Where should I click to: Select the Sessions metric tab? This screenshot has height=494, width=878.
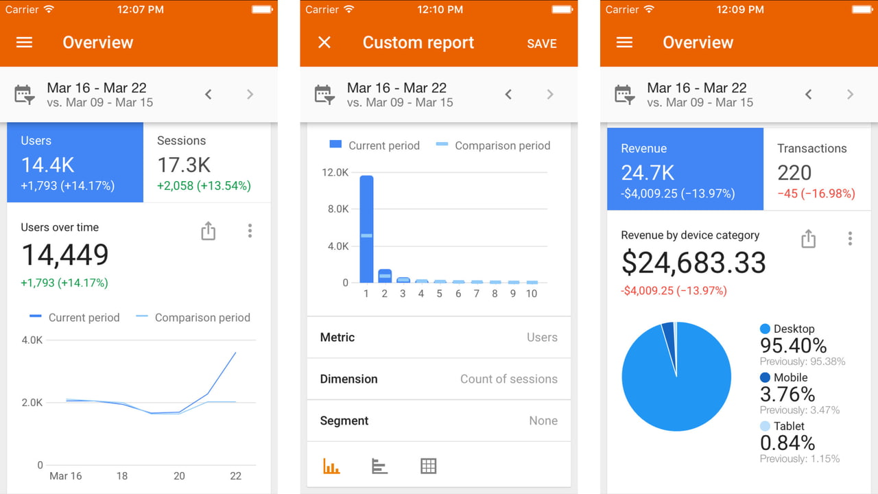(206, 163)
